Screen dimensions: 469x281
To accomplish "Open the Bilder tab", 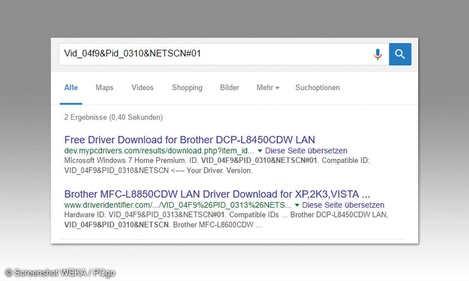I will (229, 87).
